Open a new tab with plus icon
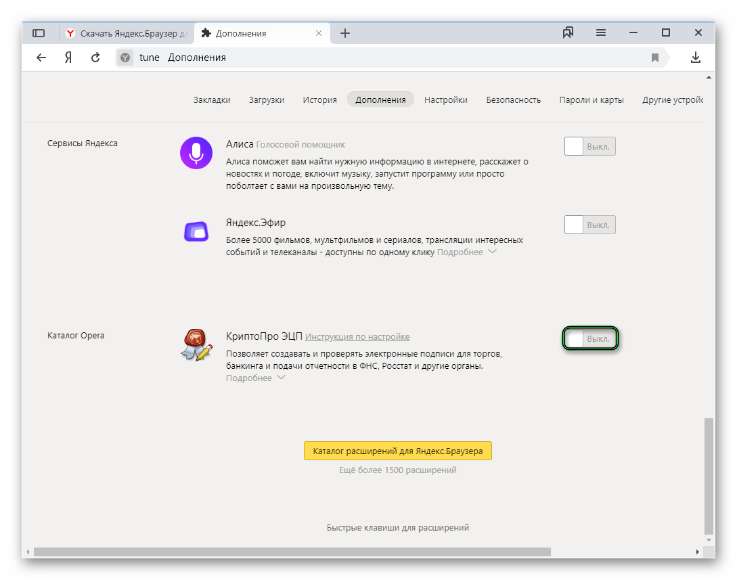 click(345, 33)
